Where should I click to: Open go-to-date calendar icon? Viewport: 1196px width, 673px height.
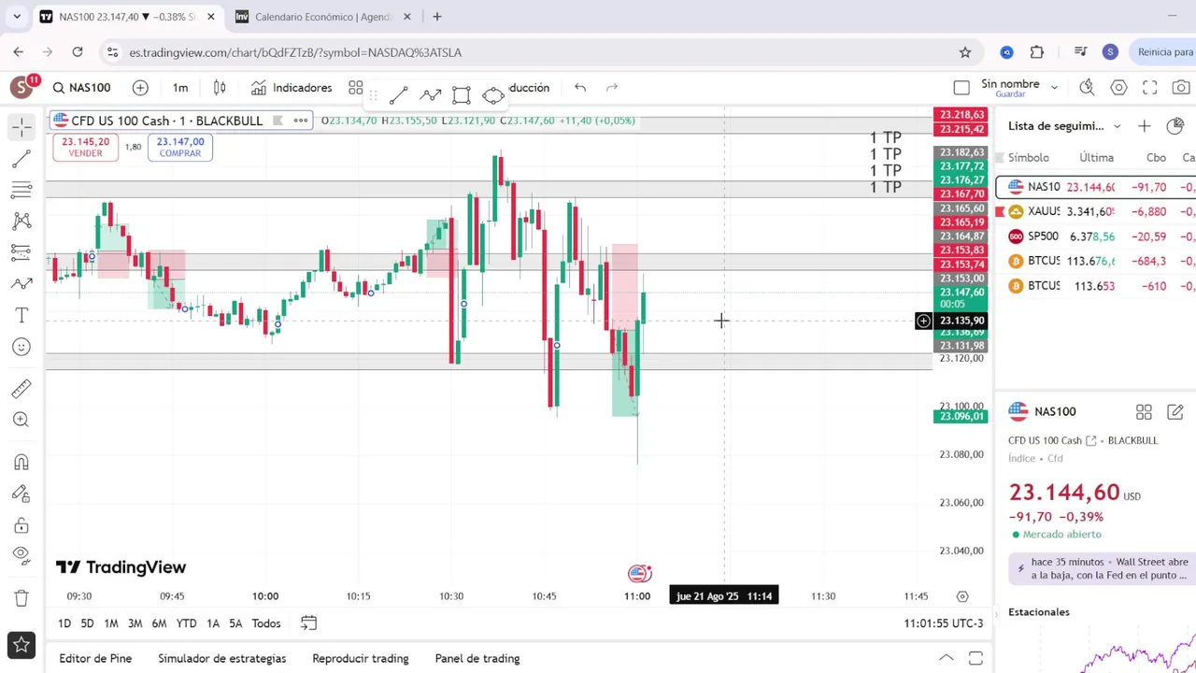click(x=308, y=623)
